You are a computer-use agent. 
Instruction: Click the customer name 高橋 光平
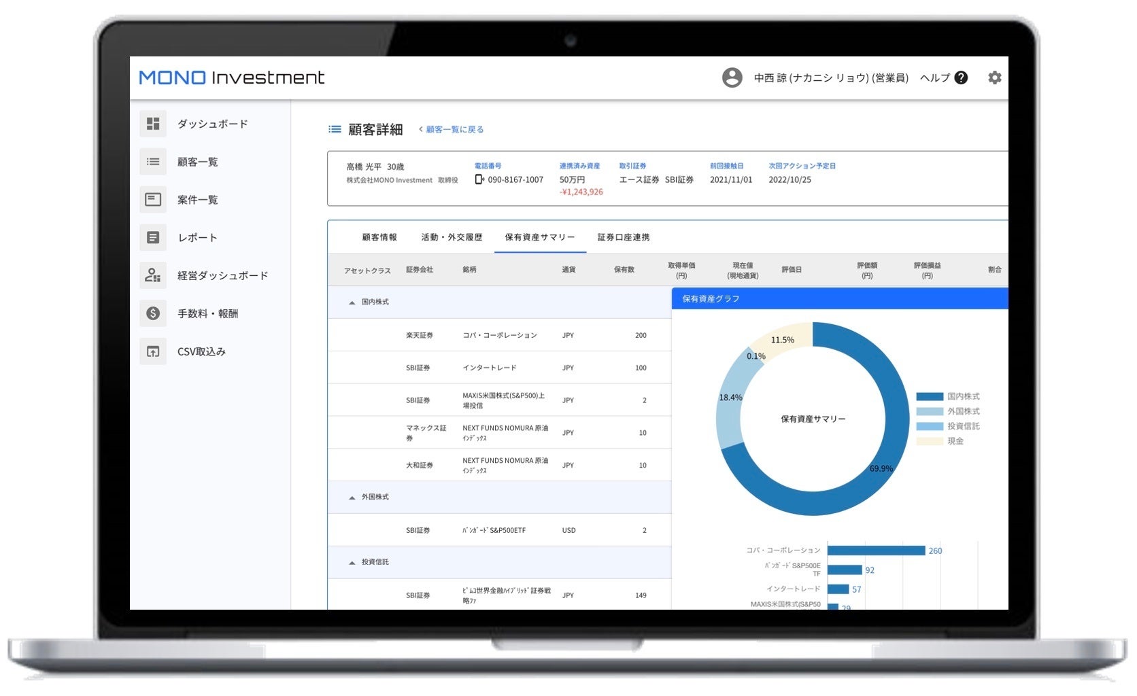[x=364, y=167]
